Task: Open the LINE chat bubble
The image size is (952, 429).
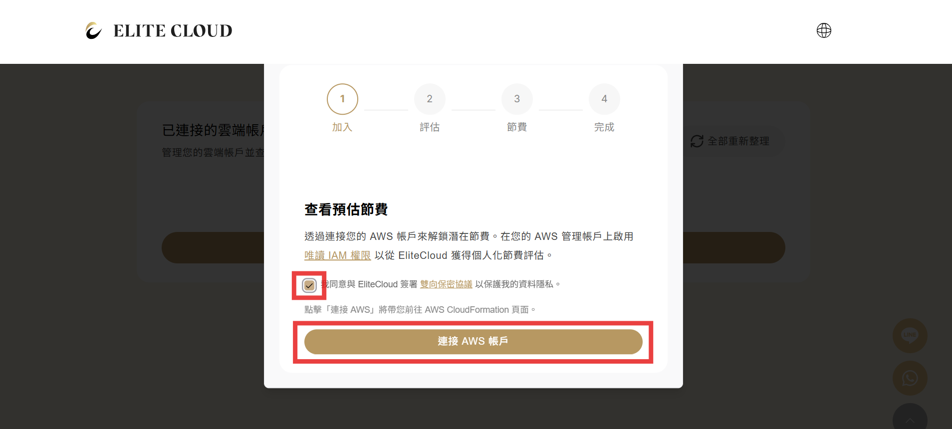Action: (x=910, y=335)
